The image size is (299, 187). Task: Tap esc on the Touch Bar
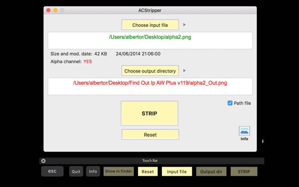click(52, 171)
